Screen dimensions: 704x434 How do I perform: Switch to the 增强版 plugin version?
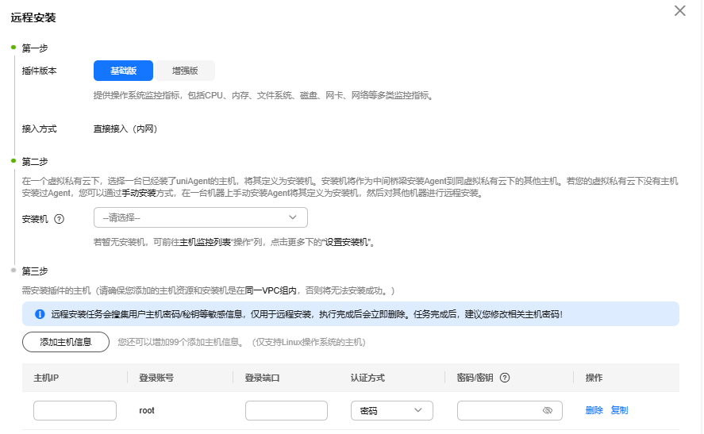tap(185, 71)
